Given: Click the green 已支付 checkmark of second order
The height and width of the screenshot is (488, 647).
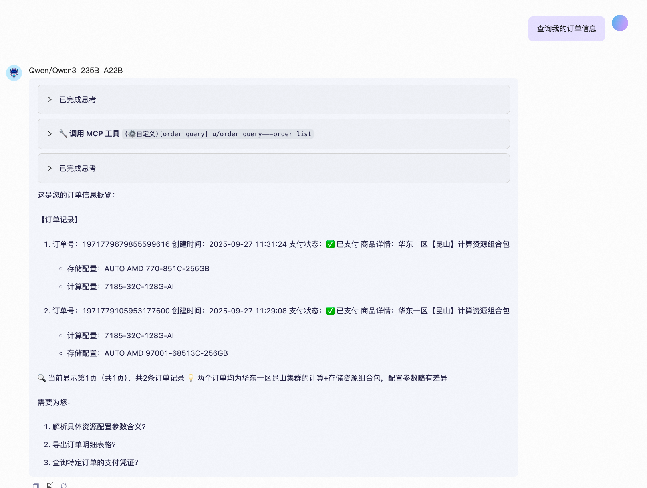Looking at the screenshot, I should 330,311.
